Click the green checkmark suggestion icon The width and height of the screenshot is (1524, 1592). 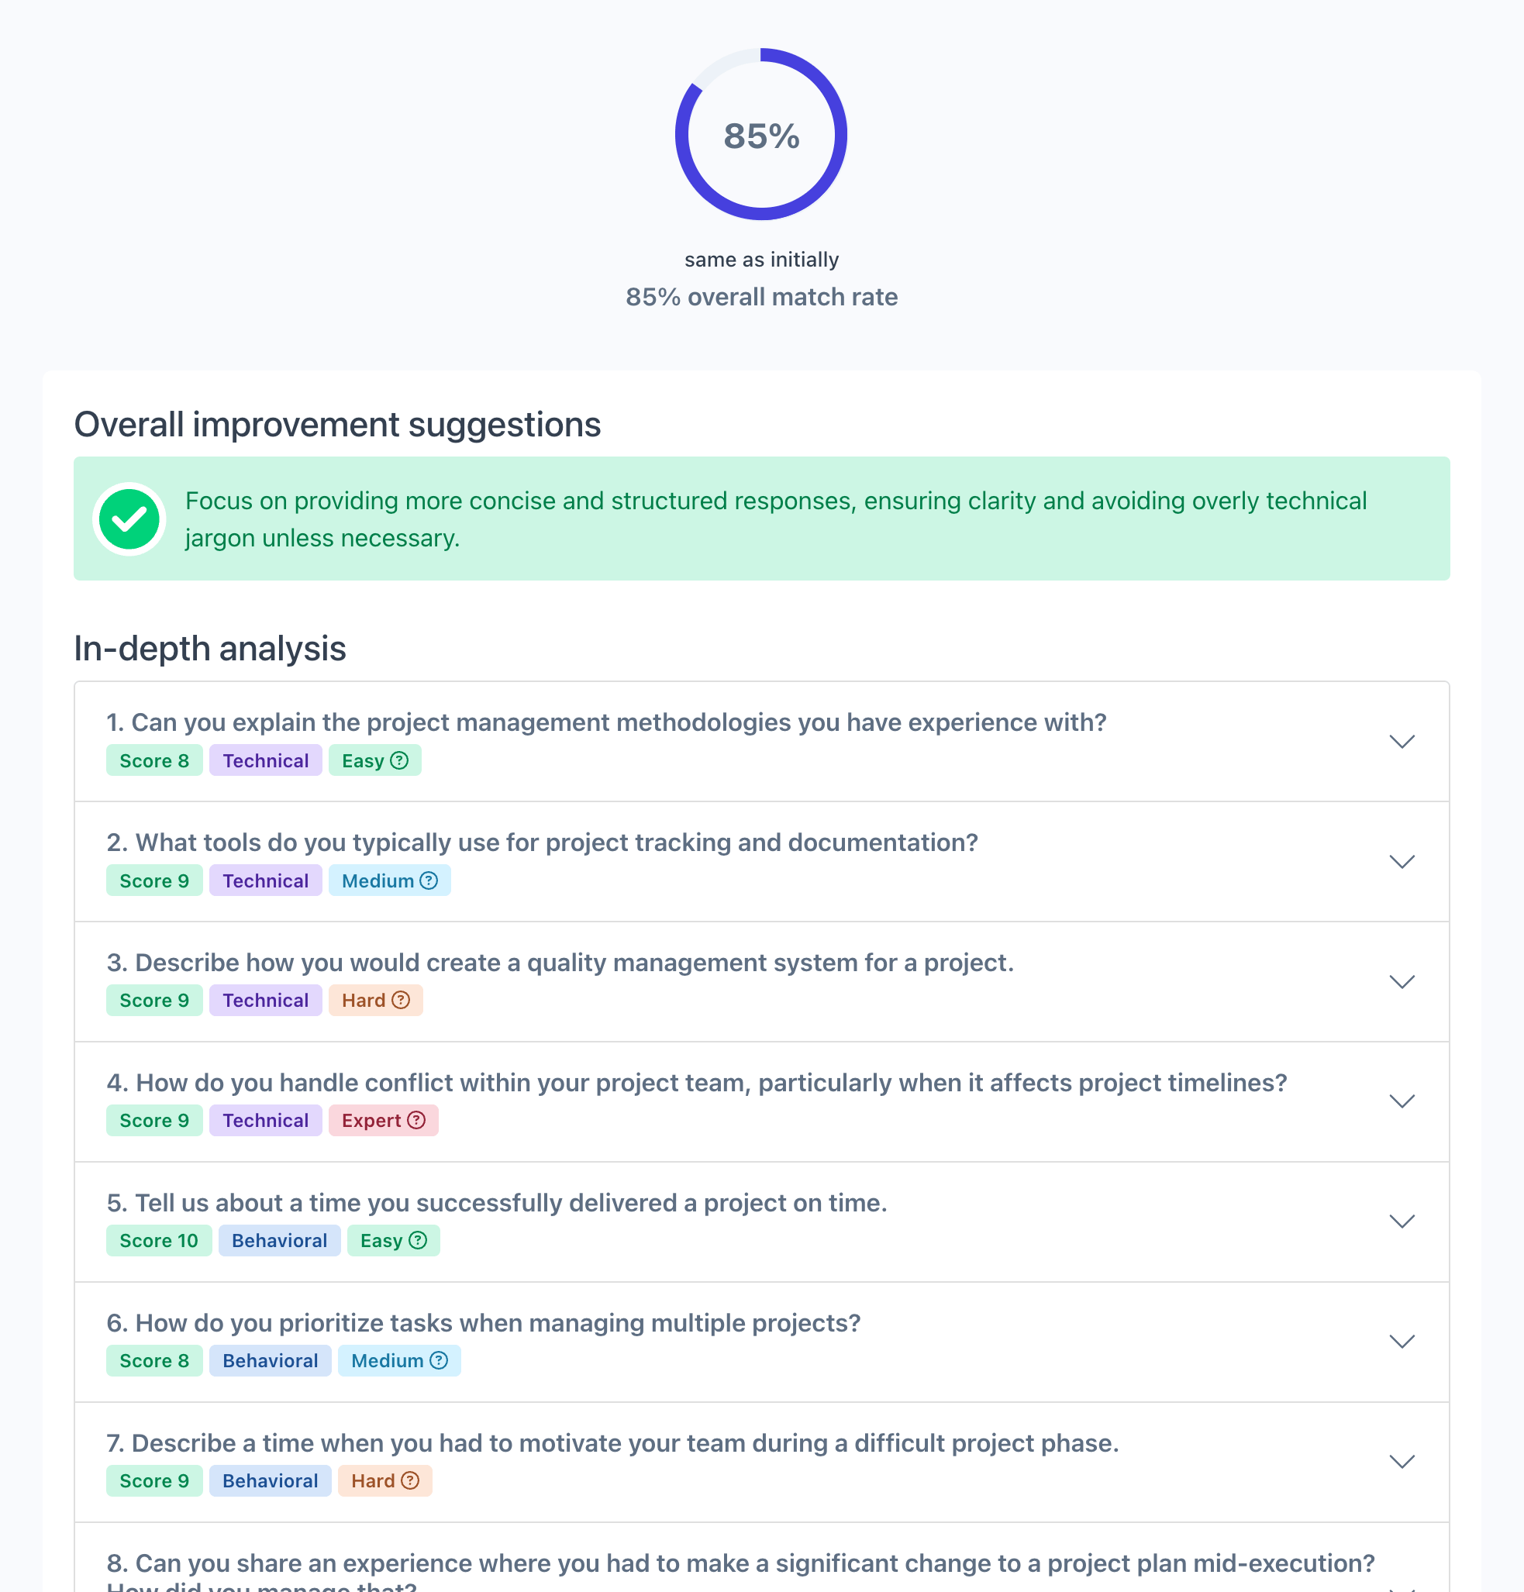tap(129, 519)
